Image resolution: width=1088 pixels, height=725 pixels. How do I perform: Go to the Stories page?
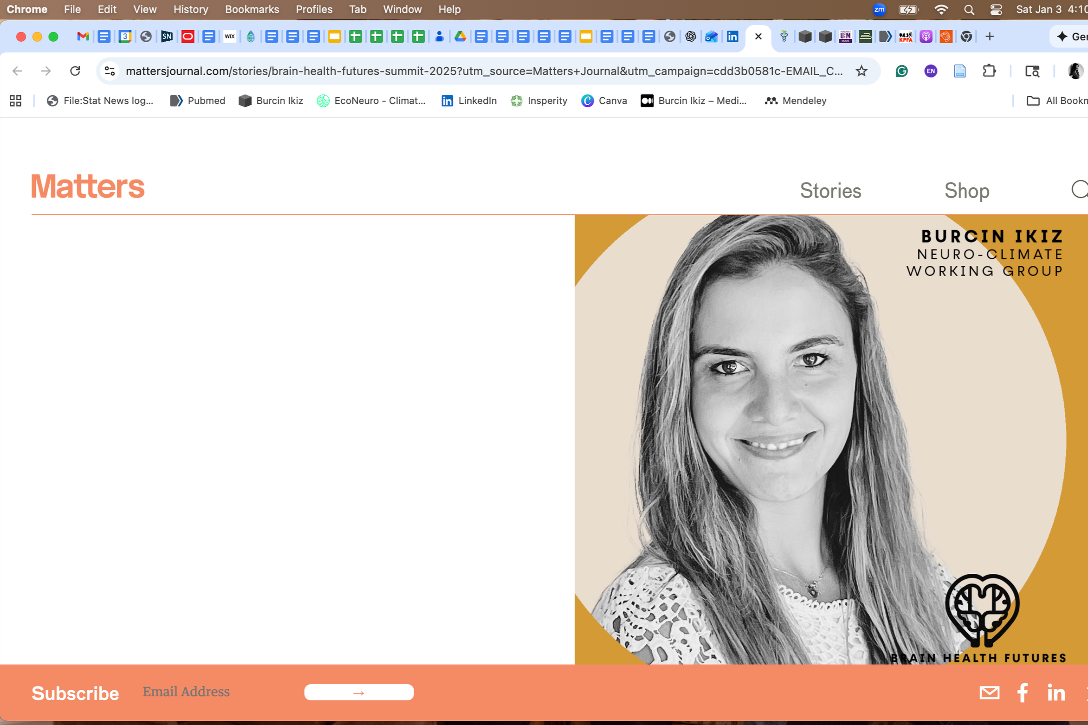830,191
